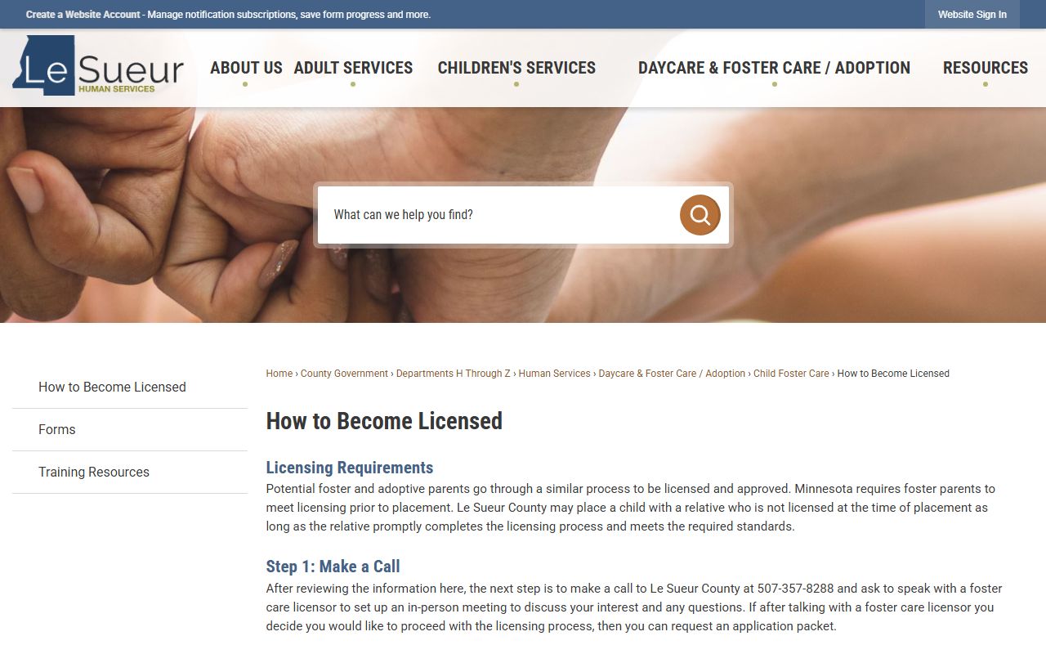1046x654 pixels.
Task: Expand the Adult Services menu
Action: point(353,68)
